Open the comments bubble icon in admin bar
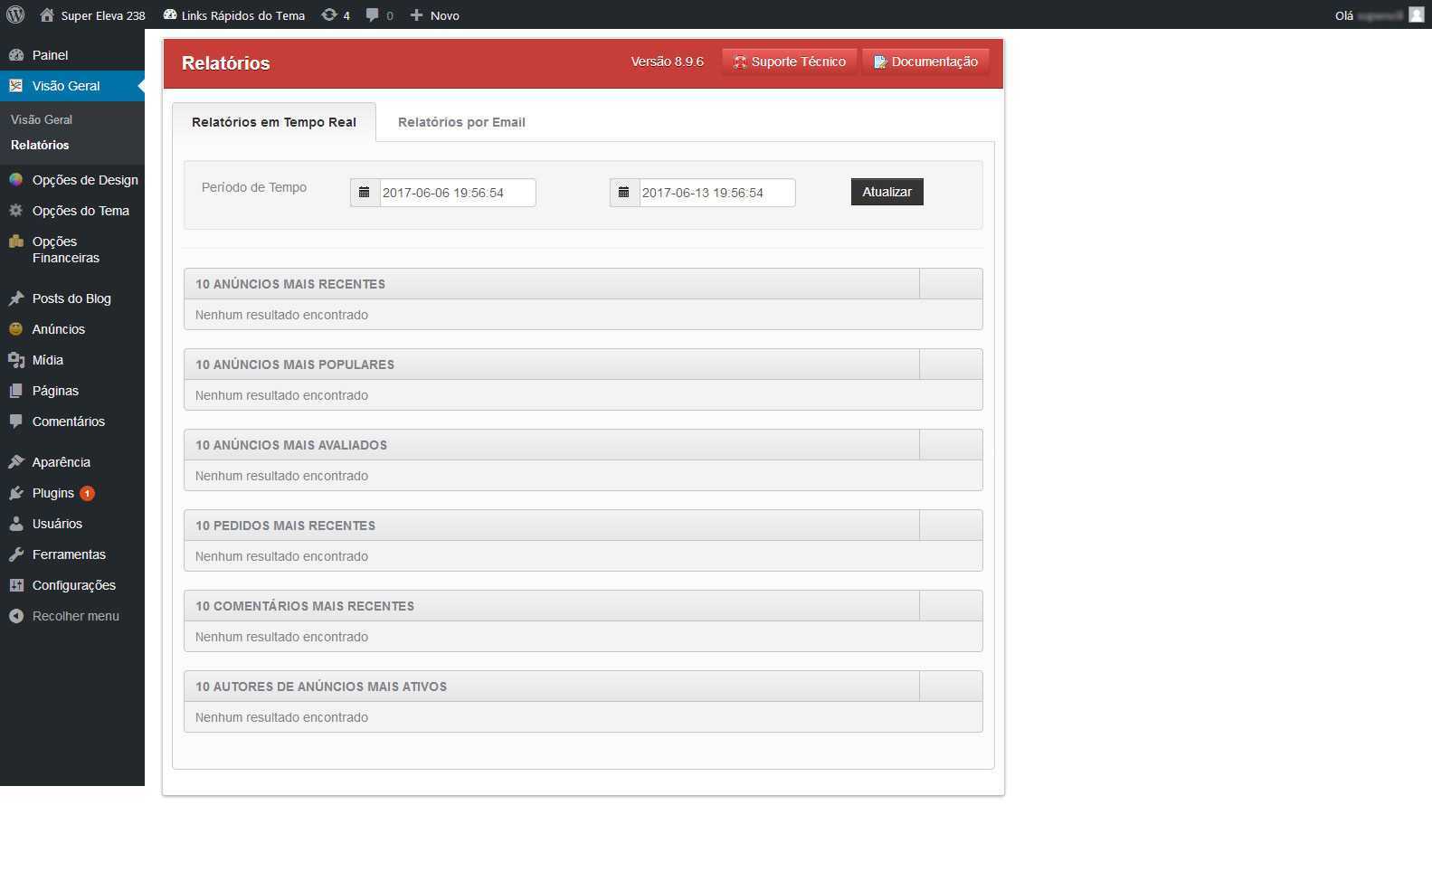Viewport: 1432px width, 881px height. 373,14
